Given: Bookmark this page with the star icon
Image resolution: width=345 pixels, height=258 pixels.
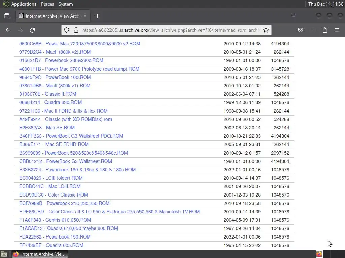Looking at the screenshot, I should pos(266,30).
